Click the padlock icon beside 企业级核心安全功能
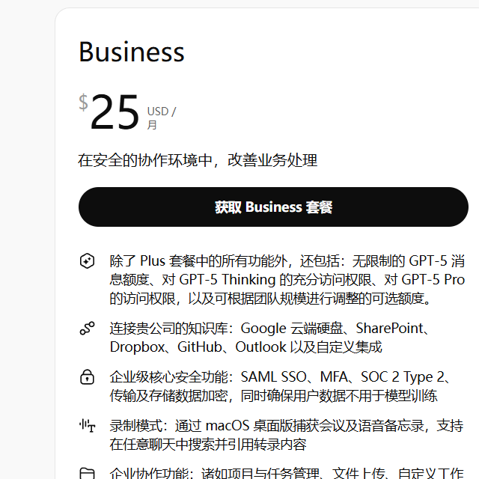This screenshot has height=479, width=479. 87,376
